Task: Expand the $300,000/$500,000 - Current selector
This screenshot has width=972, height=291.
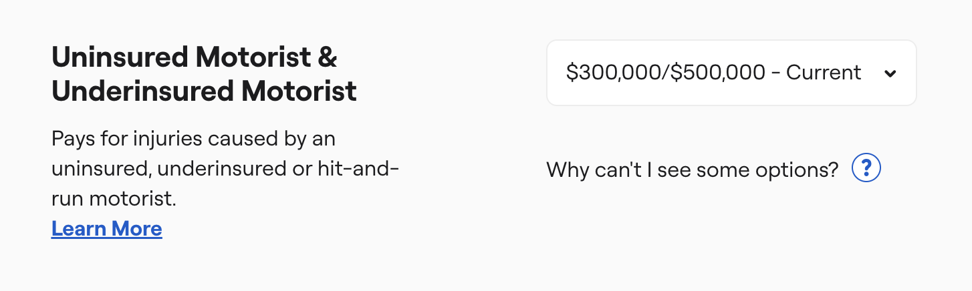Action: 731,73
